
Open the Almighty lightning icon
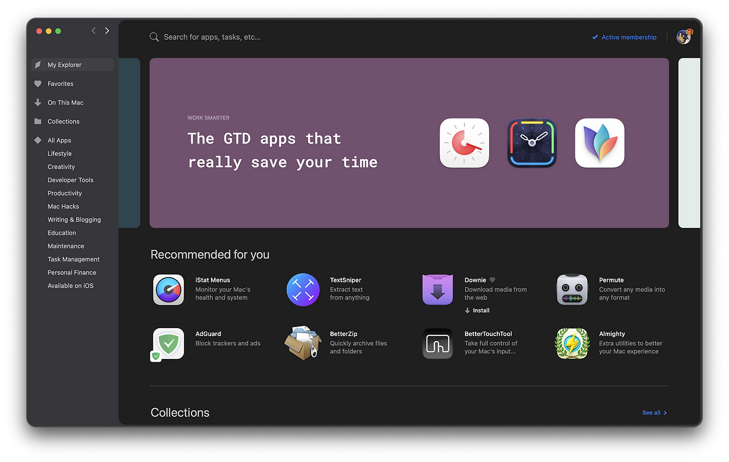(572, 344)
